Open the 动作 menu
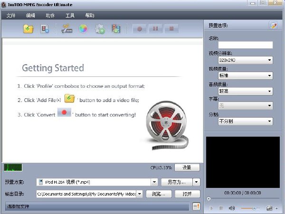 (x=50, y=16)
